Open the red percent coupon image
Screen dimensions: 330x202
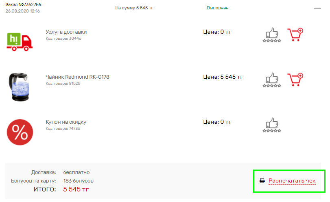[x=20, y=132]
